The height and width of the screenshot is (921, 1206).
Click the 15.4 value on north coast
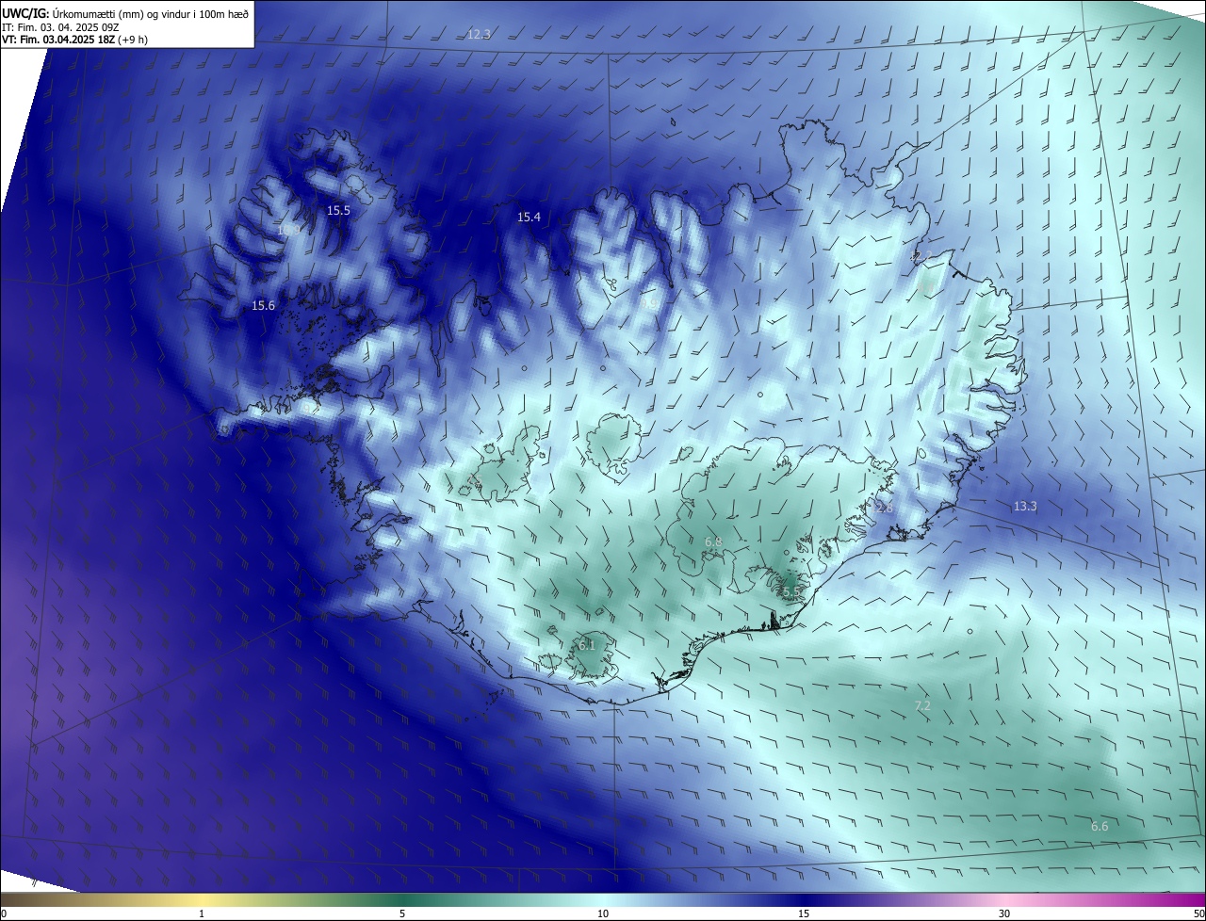tap(529, 218)
